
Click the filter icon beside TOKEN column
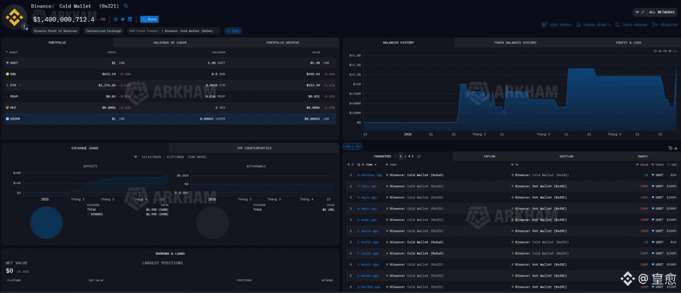click(x=652, y=165)
